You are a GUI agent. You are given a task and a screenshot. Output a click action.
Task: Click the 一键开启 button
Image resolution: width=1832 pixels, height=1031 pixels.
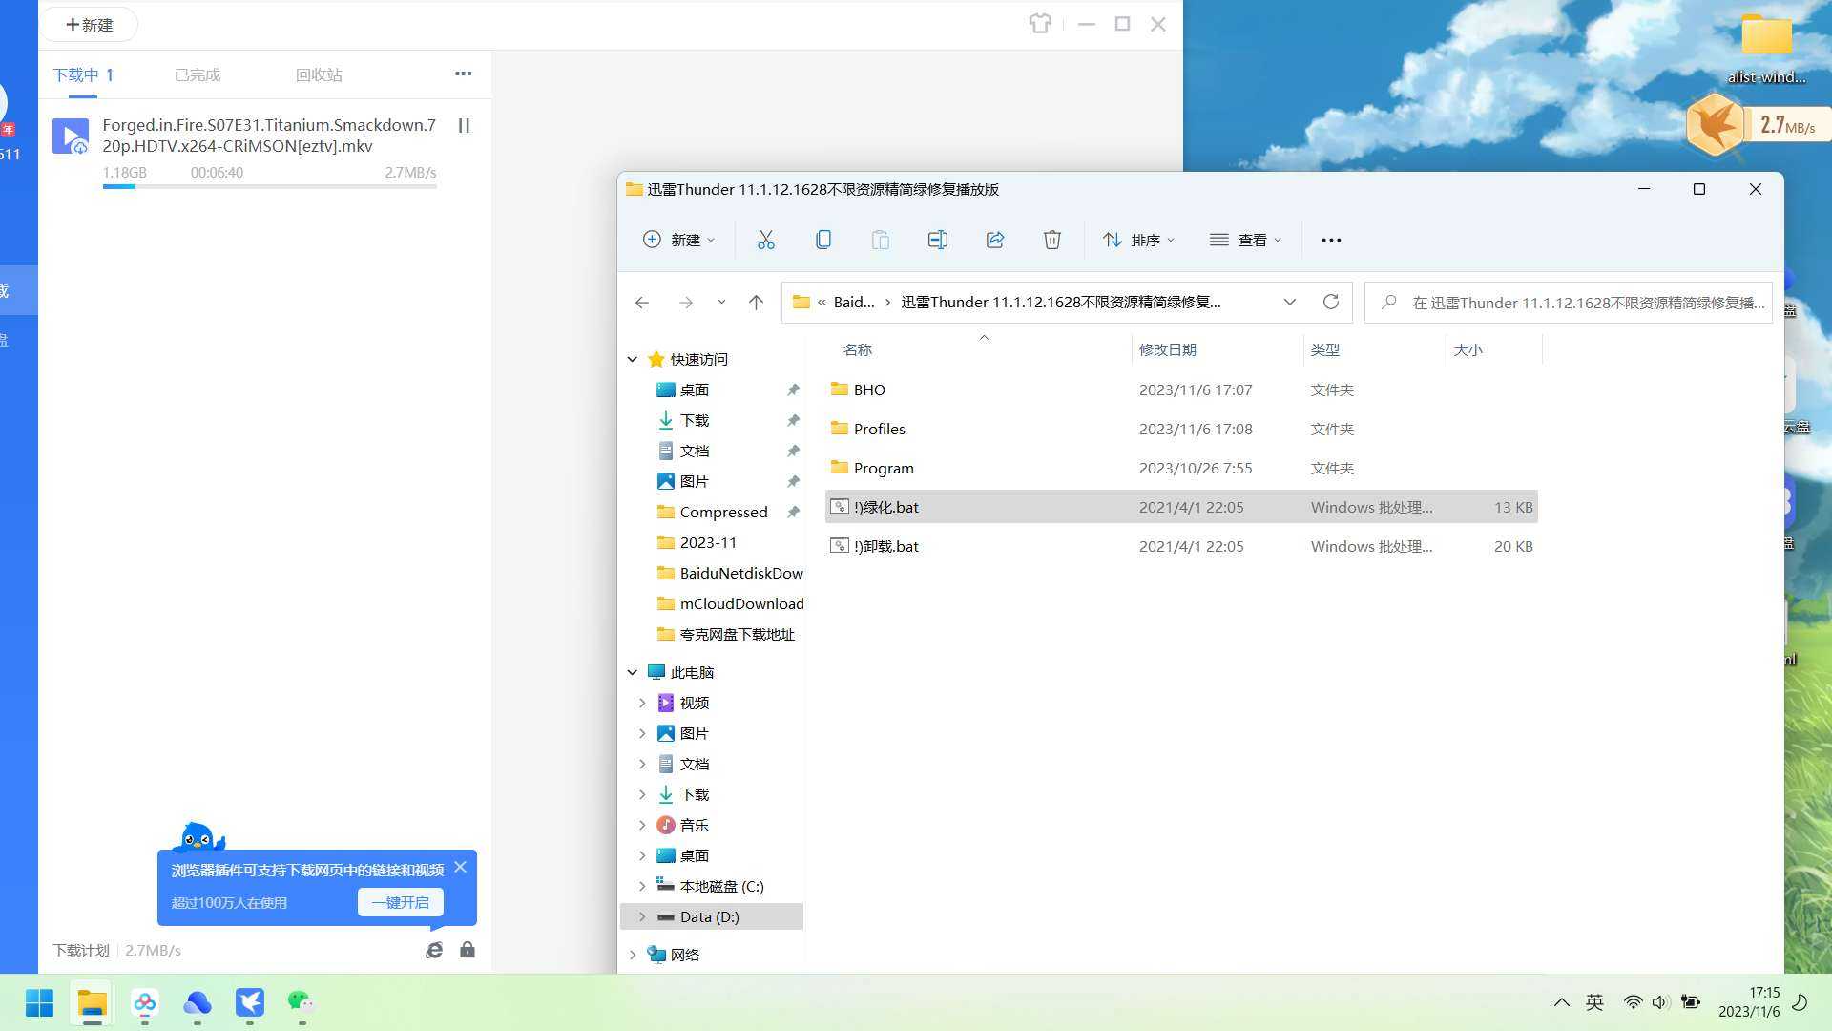tap(400, 902)
